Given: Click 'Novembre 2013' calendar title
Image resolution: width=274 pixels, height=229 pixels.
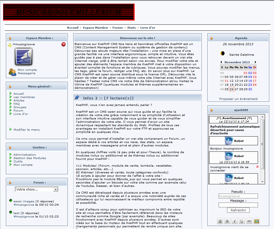Looking at the screenshot, I should (237, 62).
